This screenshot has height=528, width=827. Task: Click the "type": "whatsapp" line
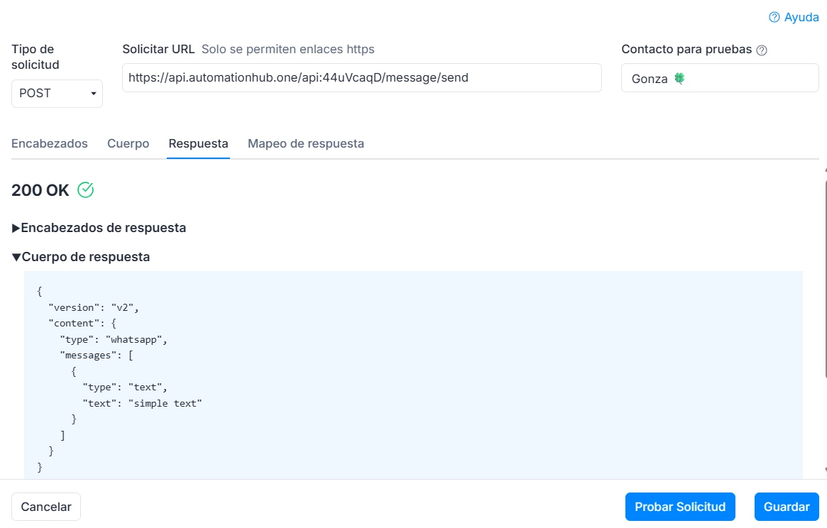[114, 340]
